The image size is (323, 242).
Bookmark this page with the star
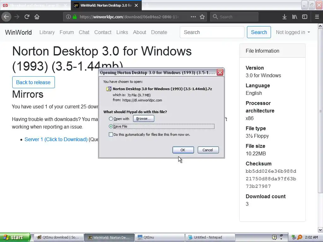pyautogui.click(x=202, y=17)
